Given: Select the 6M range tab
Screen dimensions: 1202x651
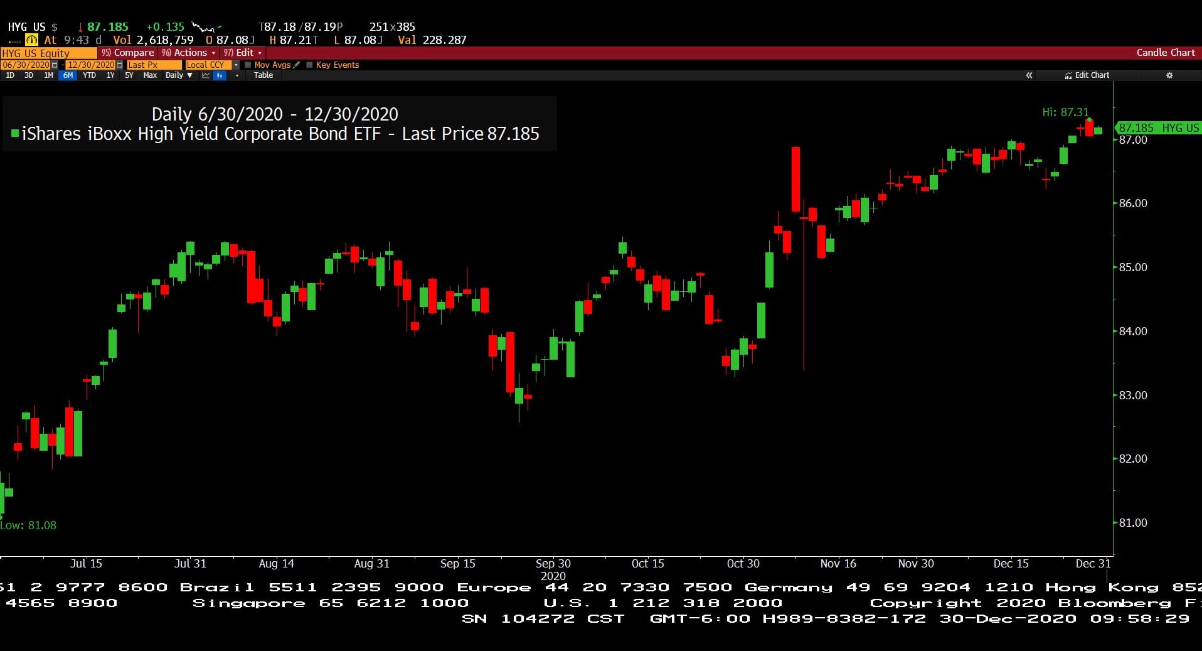Looking at the screenshot, I should 68,75.
